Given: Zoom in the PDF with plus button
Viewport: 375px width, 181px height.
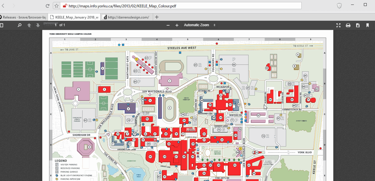Looking at the screenshot, I should (x=177, y=25).
